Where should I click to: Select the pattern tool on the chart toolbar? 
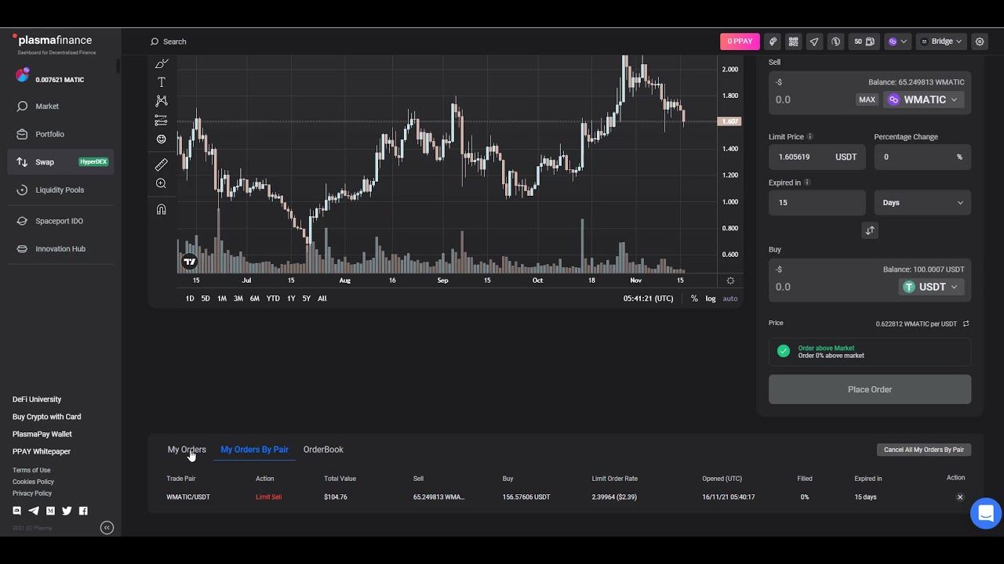pyautogui.click(x=161, y=101)
